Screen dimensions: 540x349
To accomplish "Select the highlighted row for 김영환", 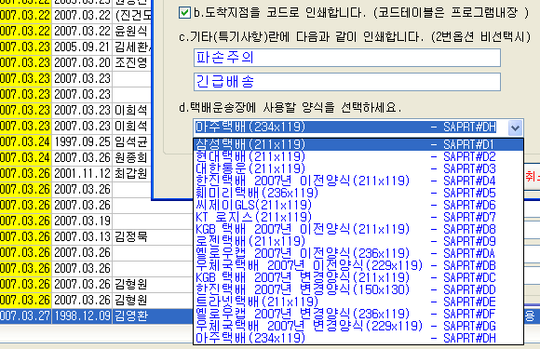I will [x=97, y=315].
